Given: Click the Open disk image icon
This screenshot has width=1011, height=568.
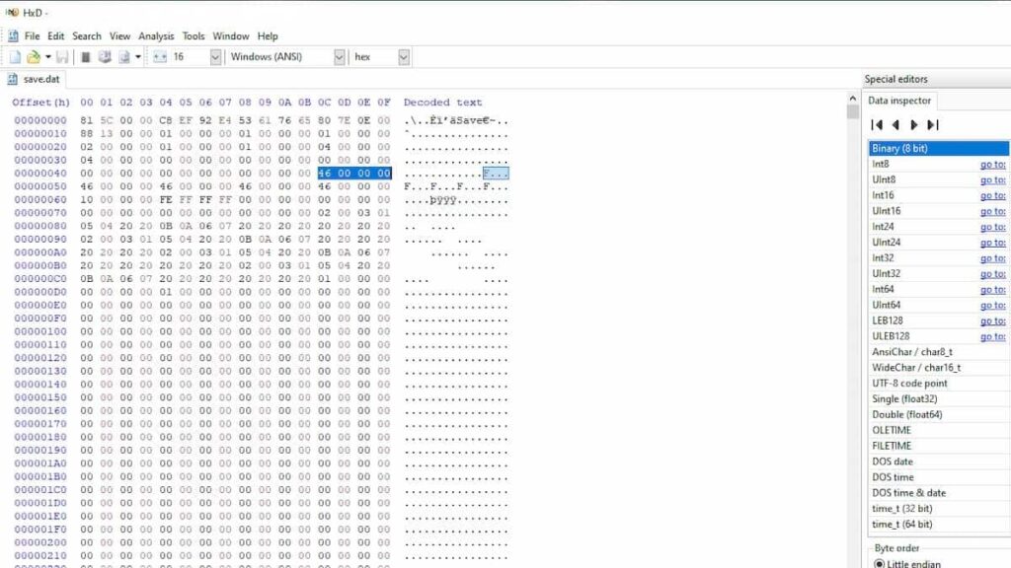Looking at the screenshot, I should [x=124, y=57].
